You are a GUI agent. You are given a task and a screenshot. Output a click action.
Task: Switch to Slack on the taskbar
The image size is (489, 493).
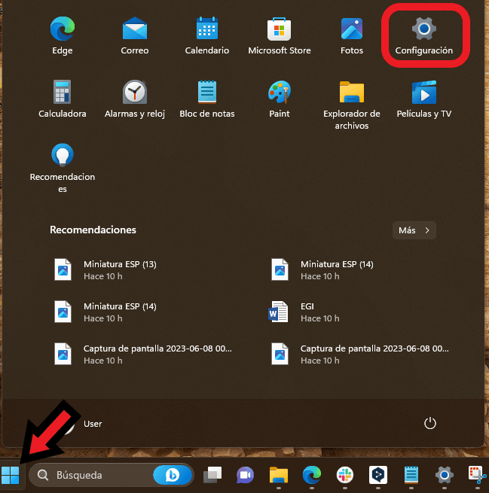click(x=345, y=475)
